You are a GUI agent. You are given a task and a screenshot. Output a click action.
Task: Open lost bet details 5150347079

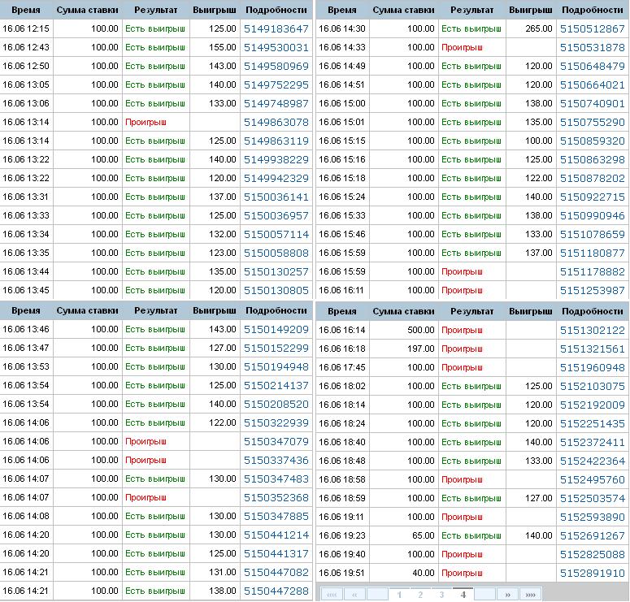pos(276,441)
